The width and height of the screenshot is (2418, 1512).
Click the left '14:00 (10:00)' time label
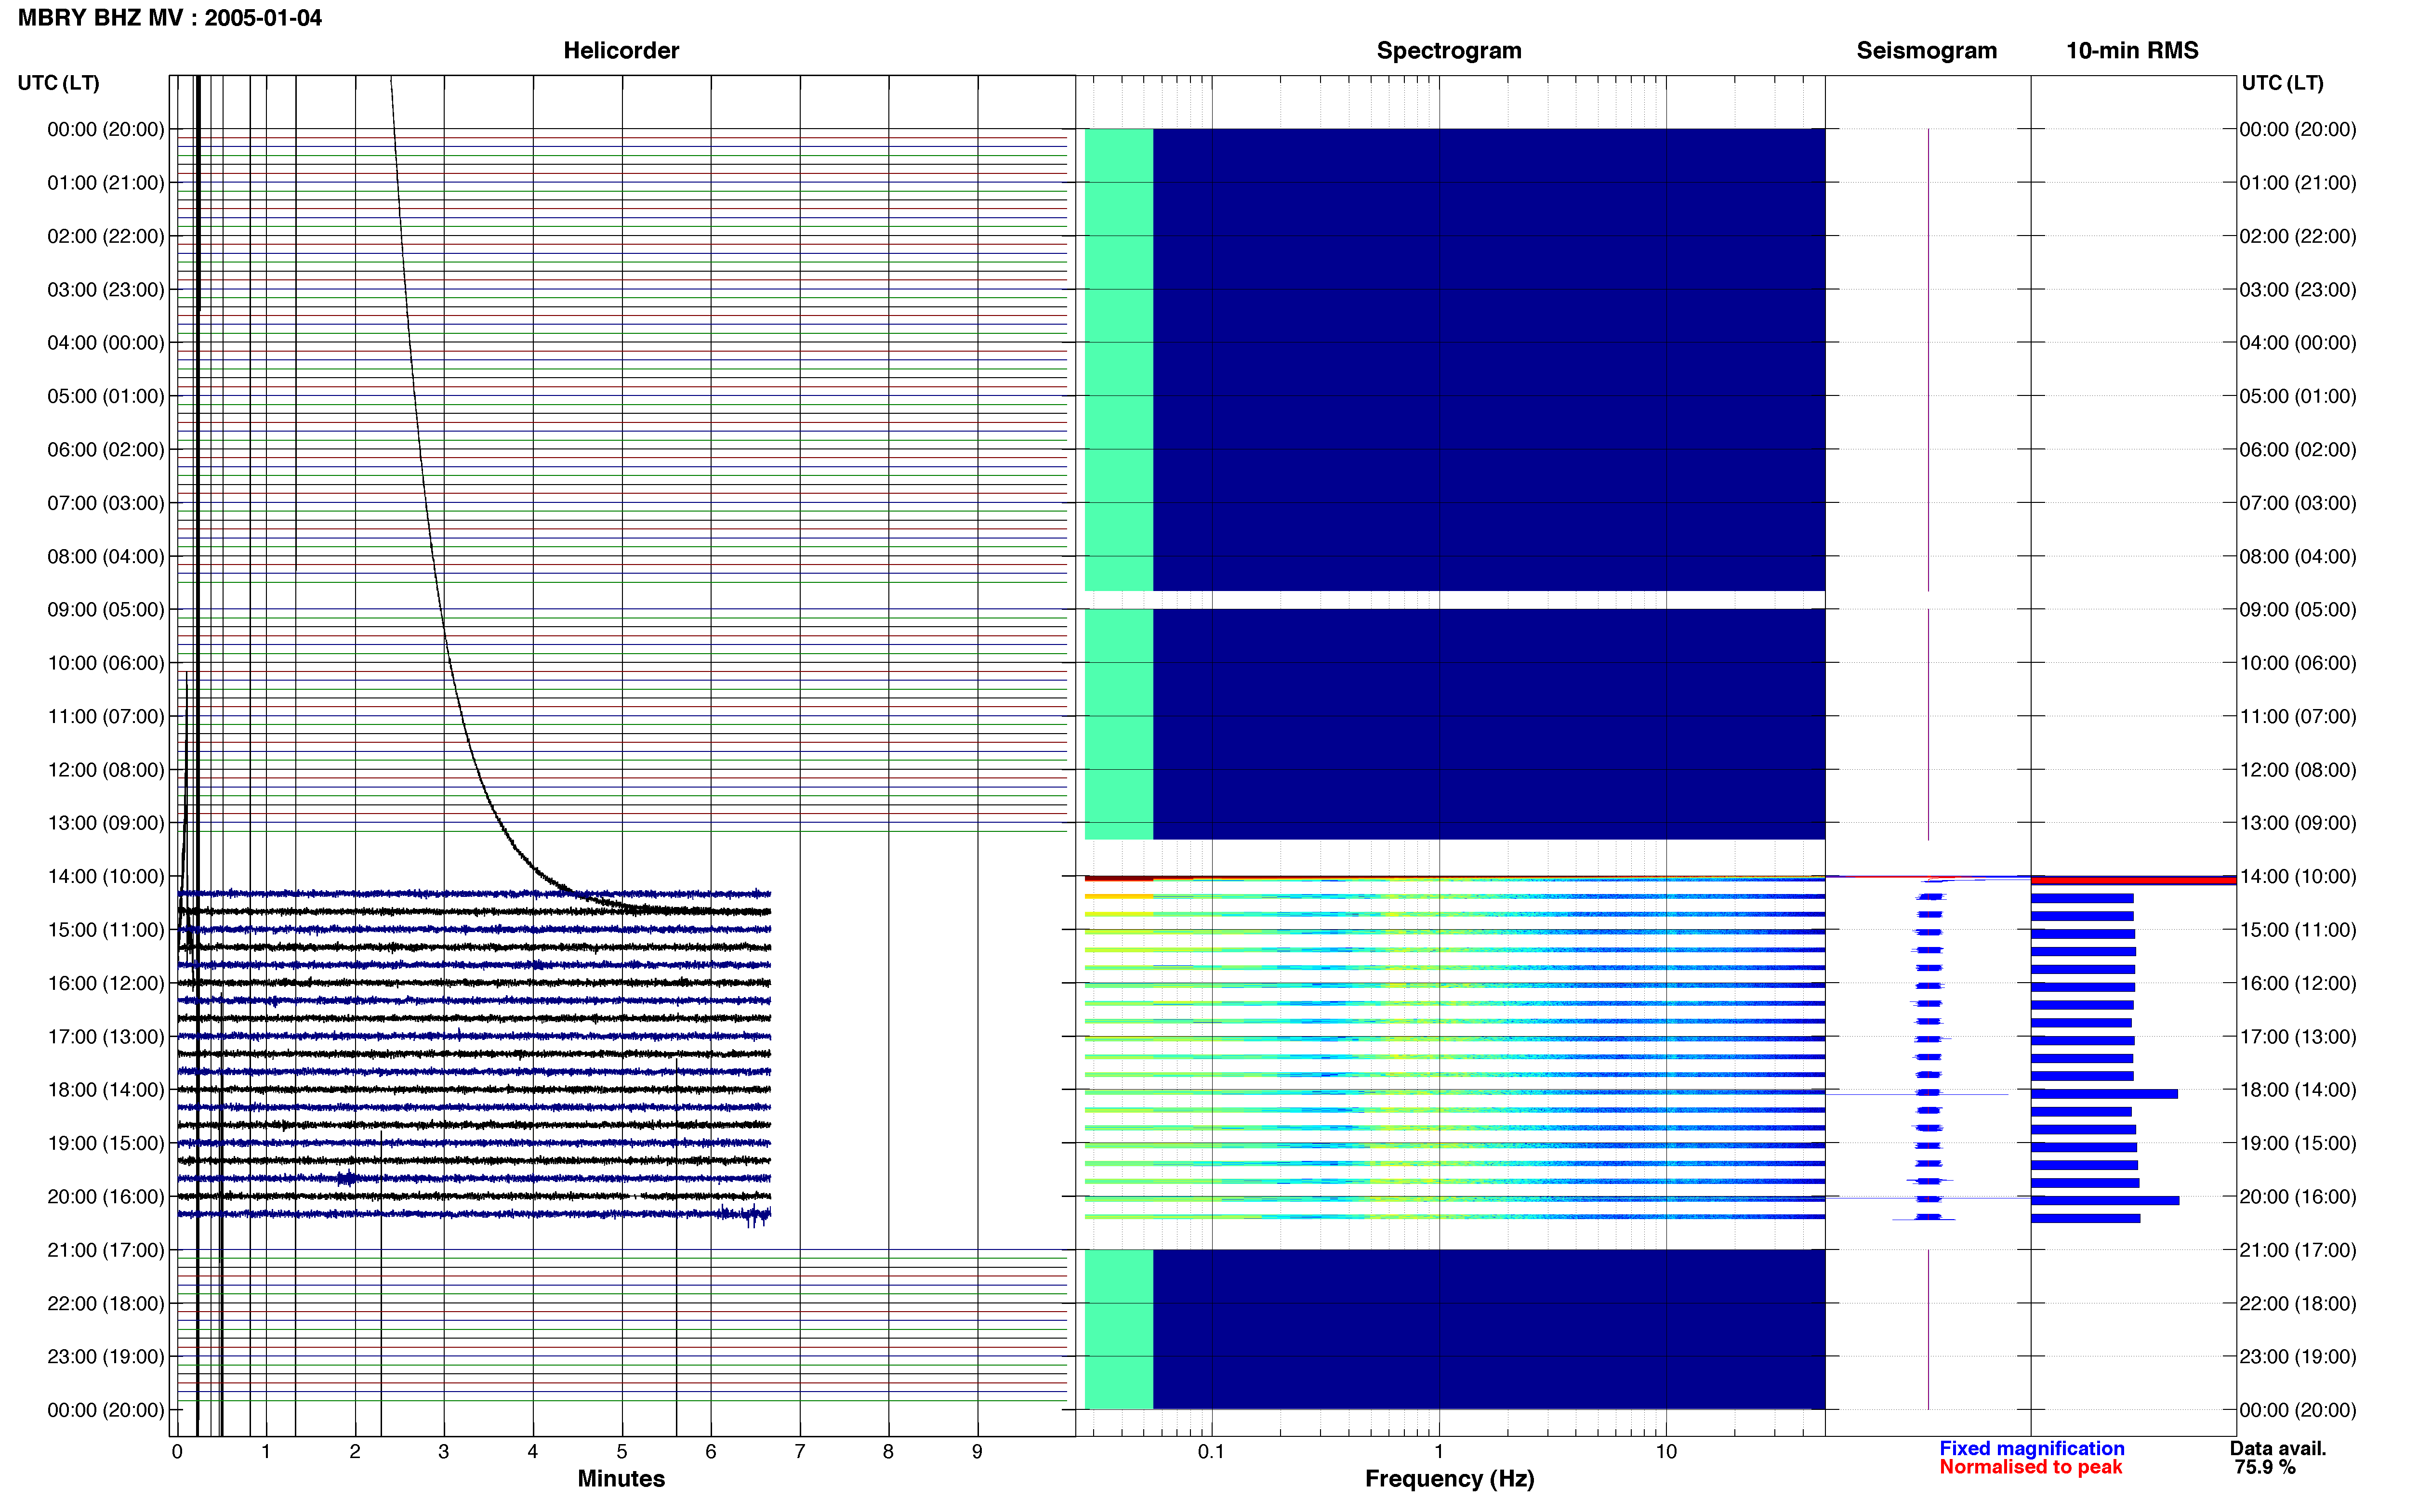coord(106,876)
